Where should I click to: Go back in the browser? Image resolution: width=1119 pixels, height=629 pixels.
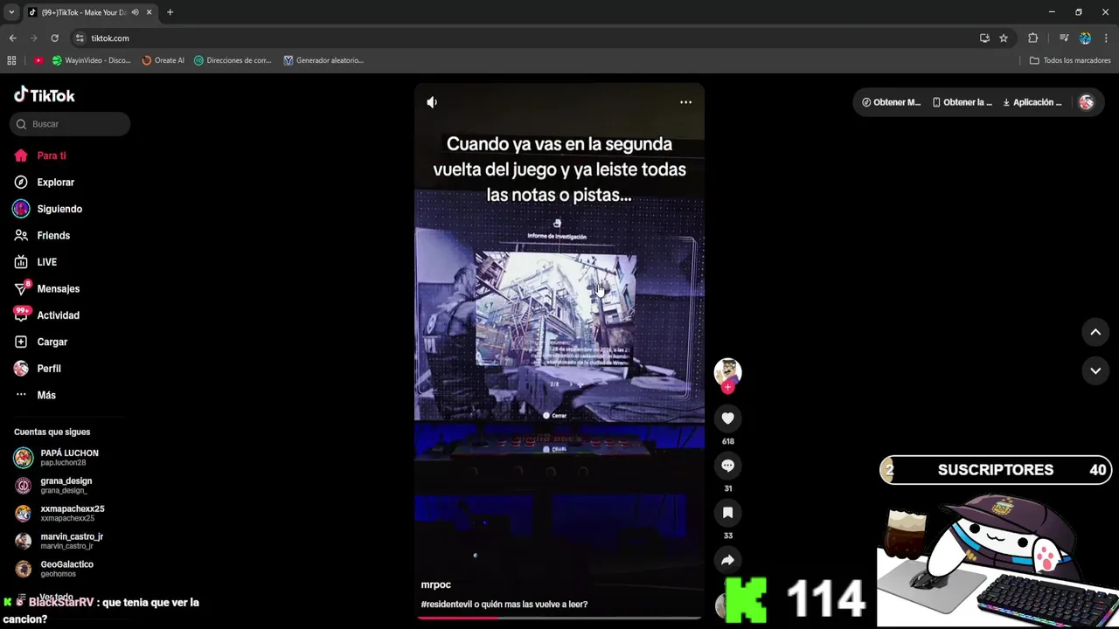click(12, 38)
